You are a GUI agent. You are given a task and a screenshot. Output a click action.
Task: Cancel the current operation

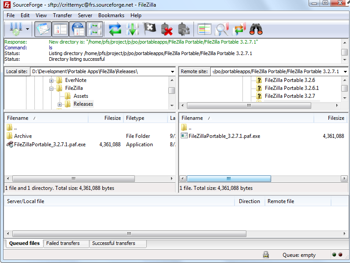(149, 29)
